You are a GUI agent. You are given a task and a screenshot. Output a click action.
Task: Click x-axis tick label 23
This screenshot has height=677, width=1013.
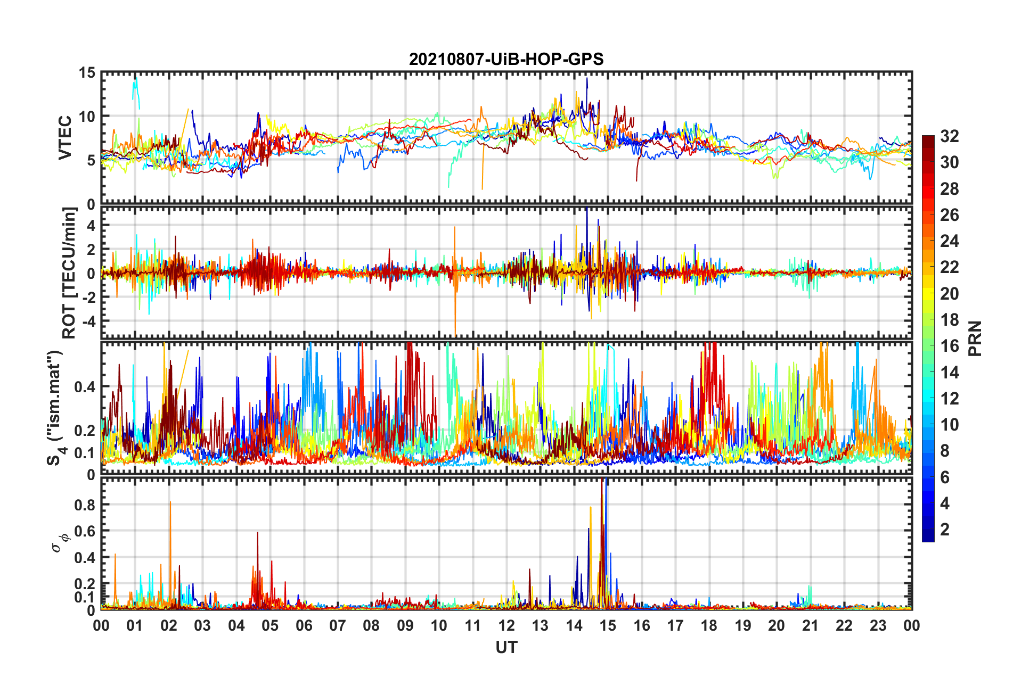click(878, 625)
